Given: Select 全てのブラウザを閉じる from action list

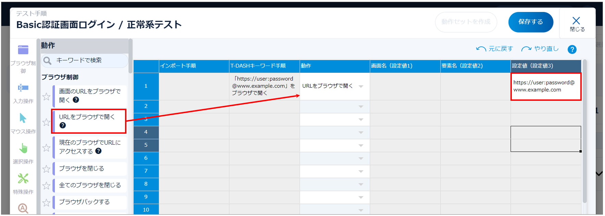Looking at the screenshot, I should [90, 185].
